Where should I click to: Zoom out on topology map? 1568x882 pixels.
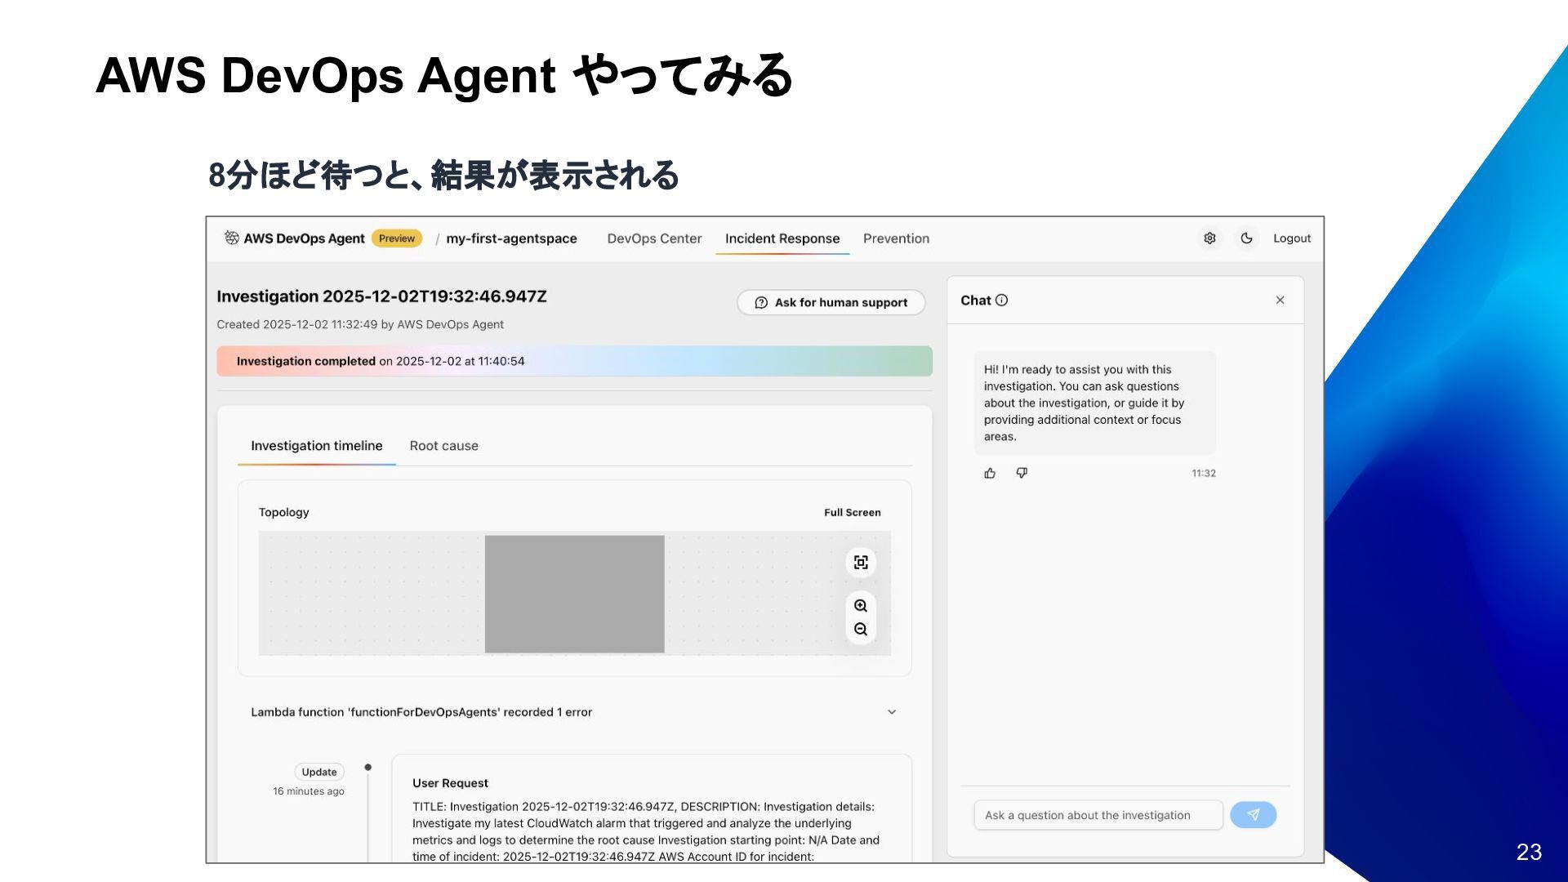click(x=861, y=630)
